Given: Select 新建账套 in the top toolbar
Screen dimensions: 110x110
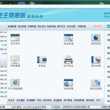Looking at the screenshot, I should [12, 27].
